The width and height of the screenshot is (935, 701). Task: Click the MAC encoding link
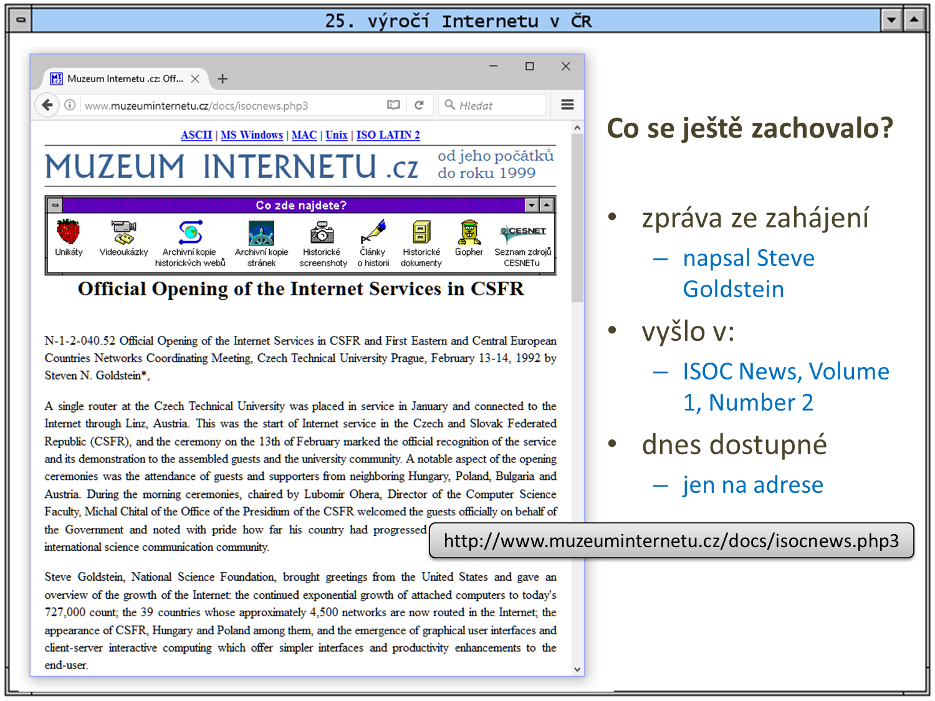coord(304,135)
